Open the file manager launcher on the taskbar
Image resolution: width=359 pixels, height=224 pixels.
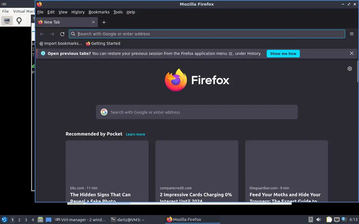tap(40, 220)
